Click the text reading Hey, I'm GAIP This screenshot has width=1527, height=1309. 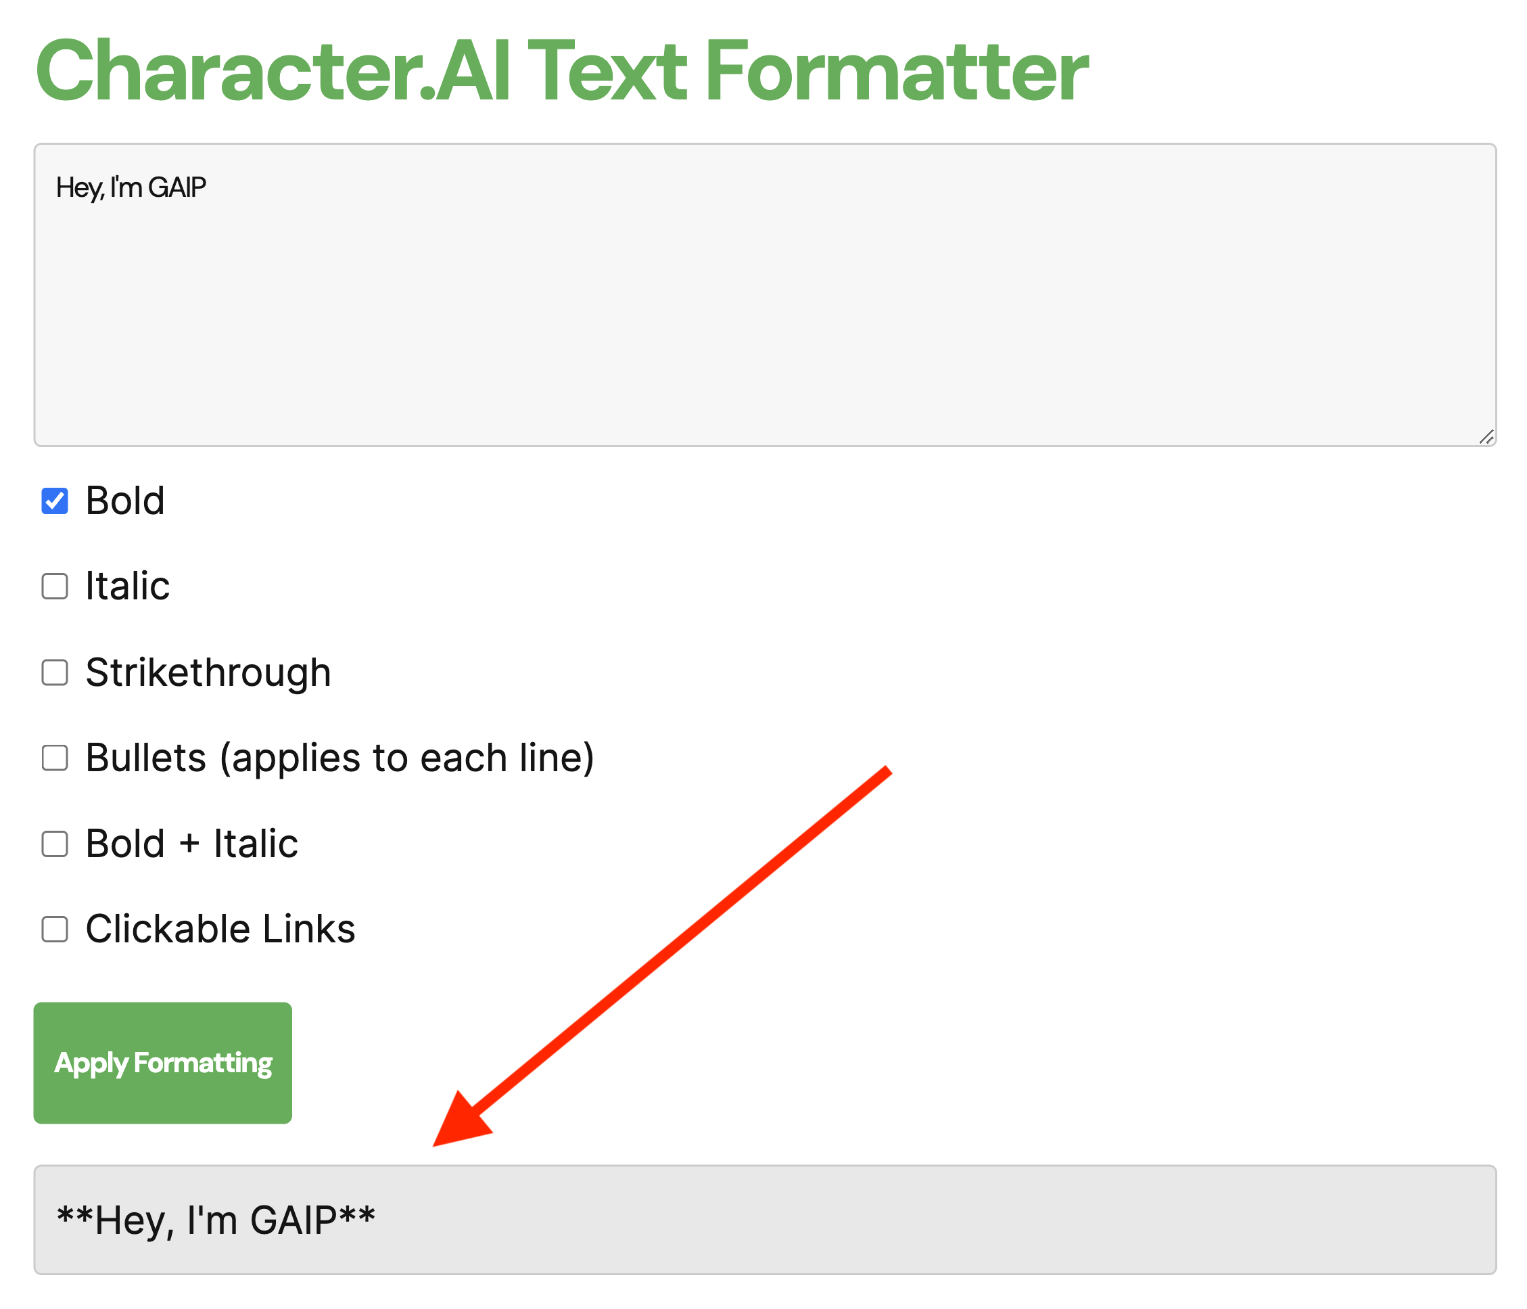[x=131, y=187]
